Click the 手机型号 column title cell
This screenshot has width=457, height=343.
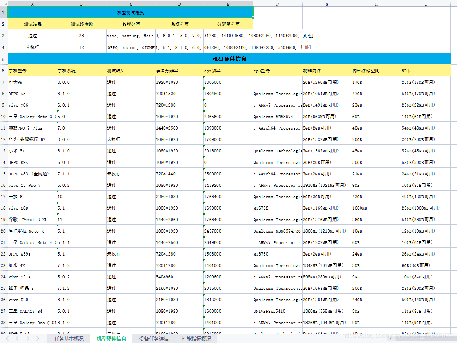[x=32, y=71]
